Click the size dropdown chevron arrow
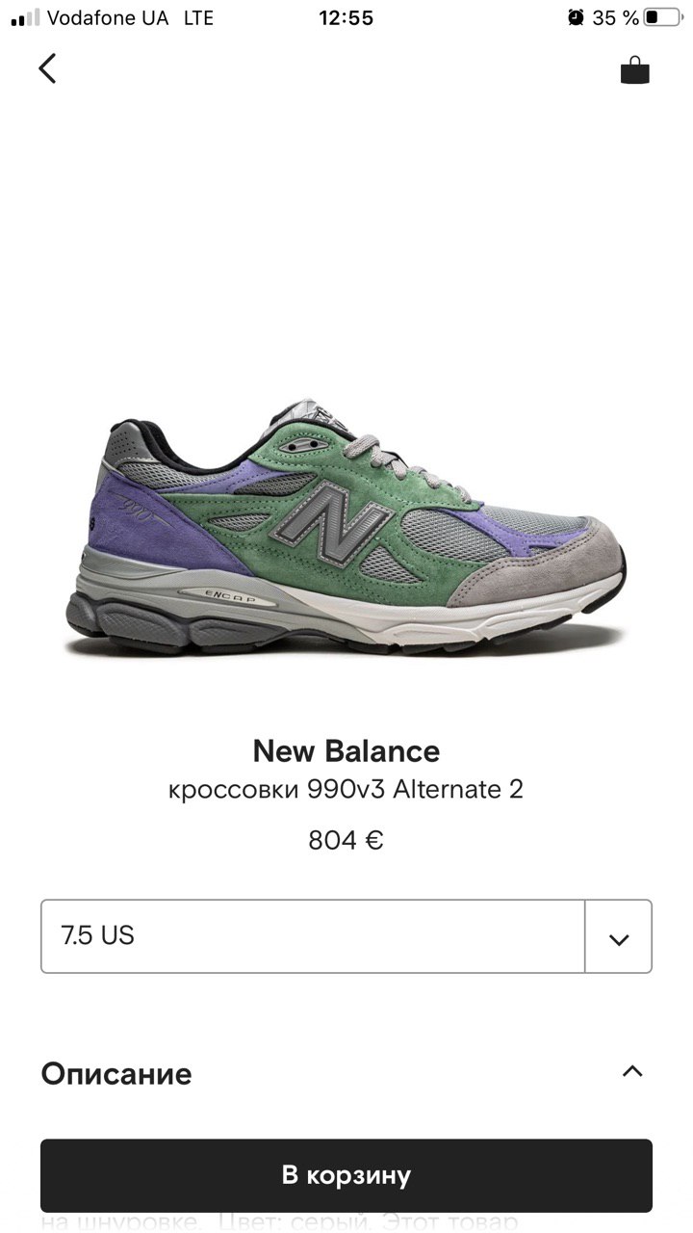This screenshot has height=1233, width=693. coord(619,938)
